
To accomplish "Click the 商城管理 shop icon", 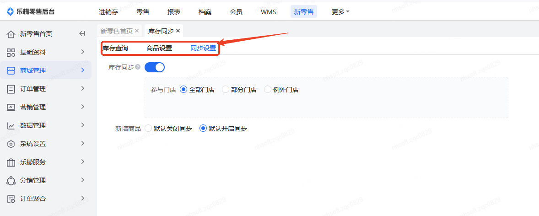I will 11,70.
